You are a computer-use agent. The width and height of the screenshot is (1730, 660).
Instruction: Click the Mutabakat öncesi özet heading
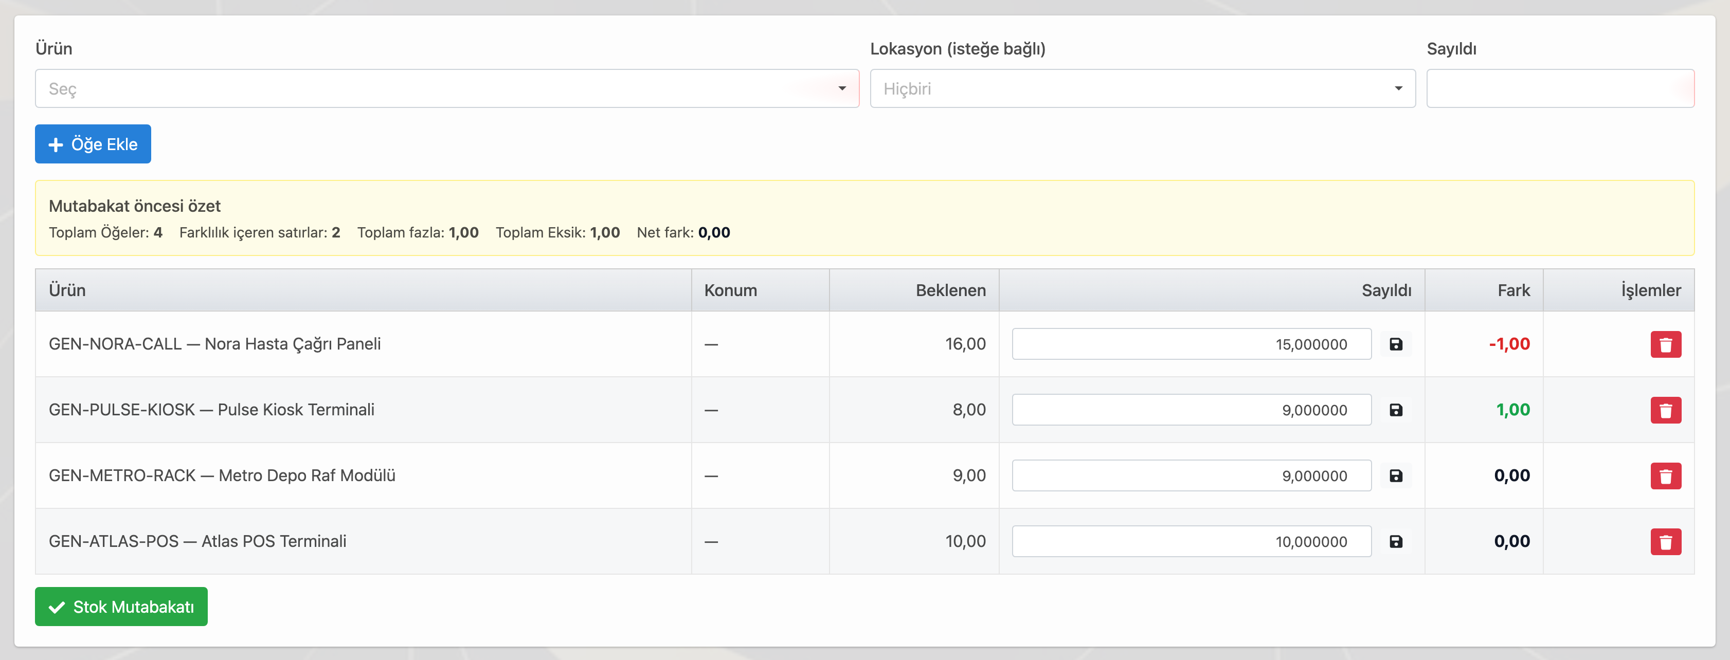134,206
